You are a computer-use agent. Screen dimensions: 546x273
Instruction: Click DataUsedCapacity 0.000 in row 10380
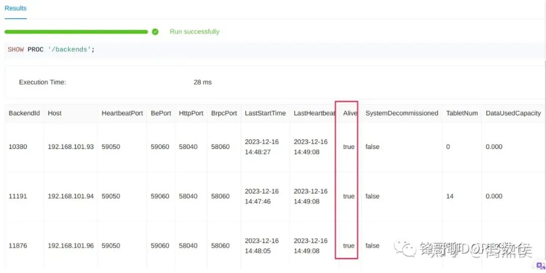point(494,147)
